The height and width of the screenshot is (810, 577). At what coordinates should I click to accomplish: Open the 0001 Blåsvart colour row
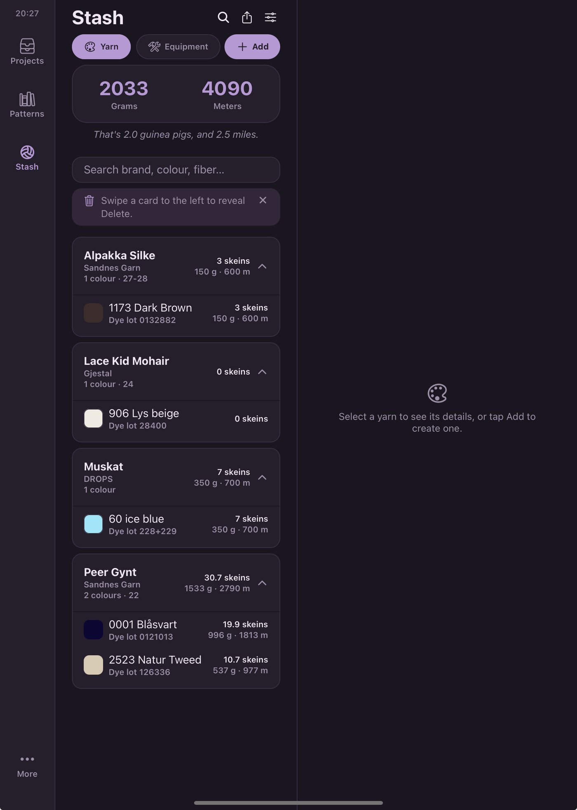tap(176, 630)
